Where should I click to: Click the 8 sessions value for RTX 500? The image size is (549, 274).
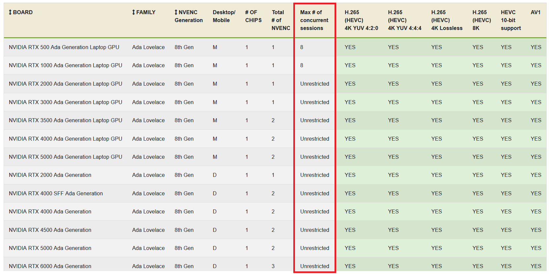[x=302, y=47]
